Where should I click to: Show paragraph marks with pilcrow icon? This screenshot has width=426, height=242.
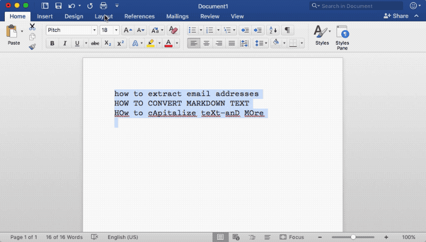point(287,30)
